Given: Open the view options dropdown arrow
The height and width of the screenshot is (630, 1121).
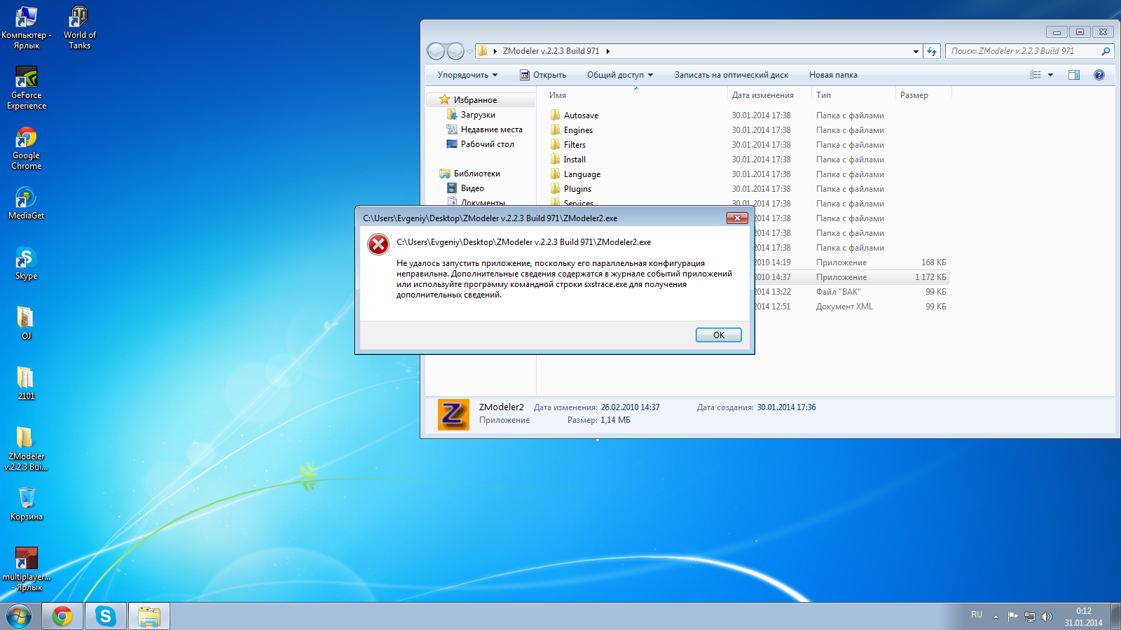Looking at the screenshot, I should pos(1050,75).
